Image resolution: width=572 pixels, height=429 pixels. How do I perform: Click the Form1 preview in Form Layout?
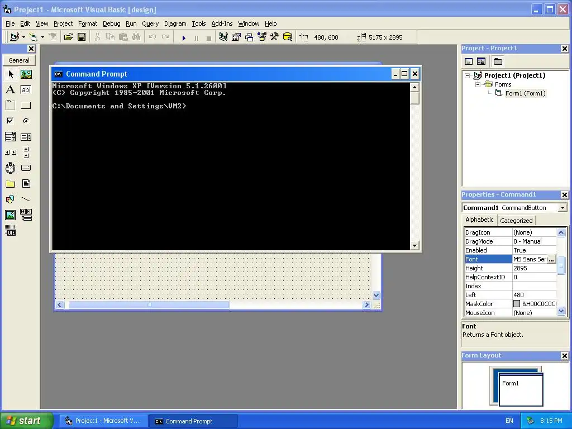[x=521, y=389]
